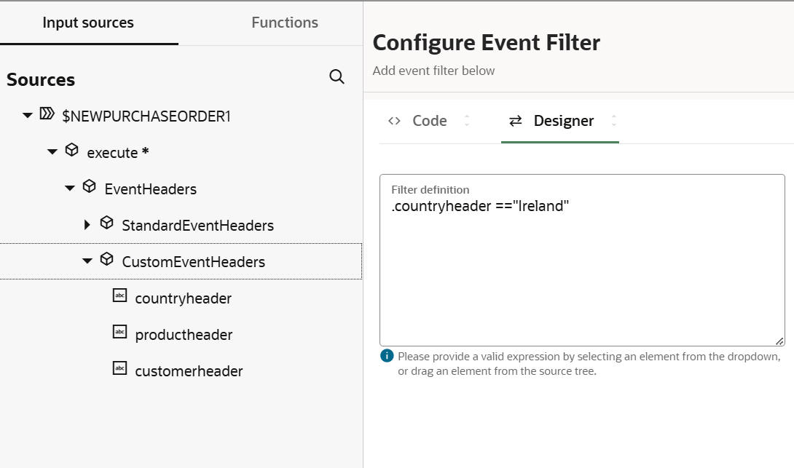Collapse the EventHeaders node
794x468 pixels.
(x=70, y=188)
